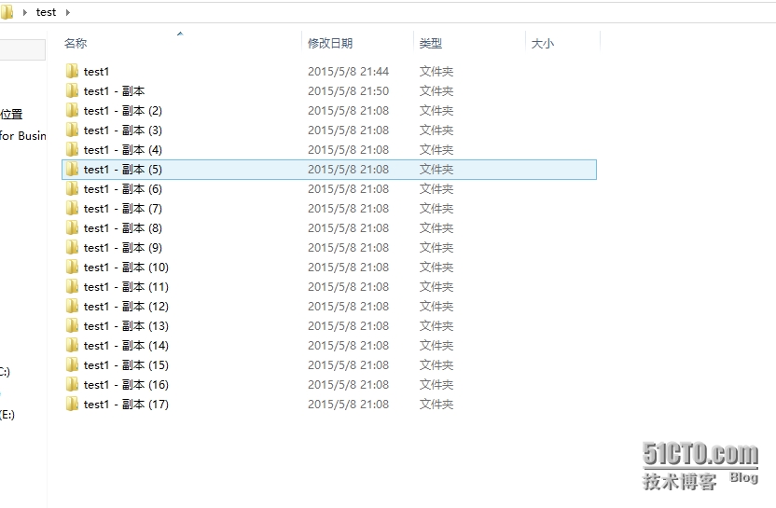Select the name test1 - 副本 (7)
776x508 pixels.
[123, 209]
